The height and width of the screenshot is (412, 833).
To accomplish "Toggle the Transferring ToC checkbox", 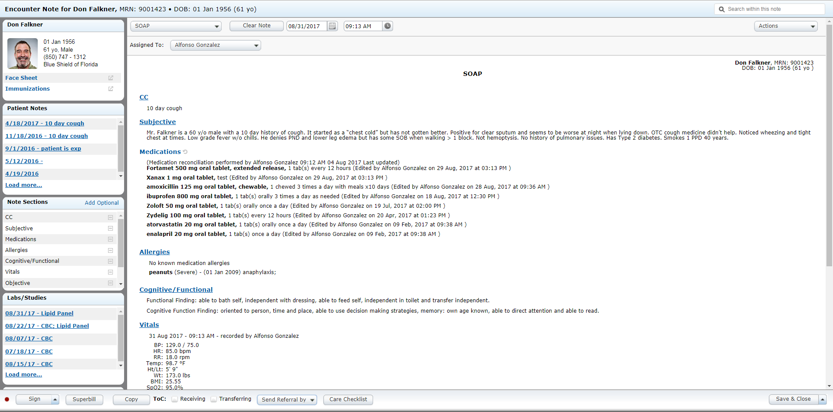I will coord(214,399).
